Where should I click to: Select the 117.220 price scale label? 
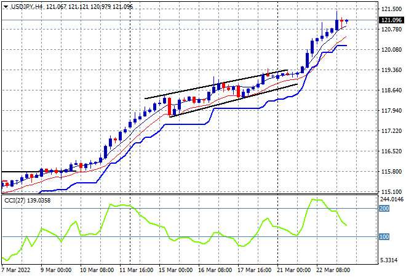click(391, 131)
